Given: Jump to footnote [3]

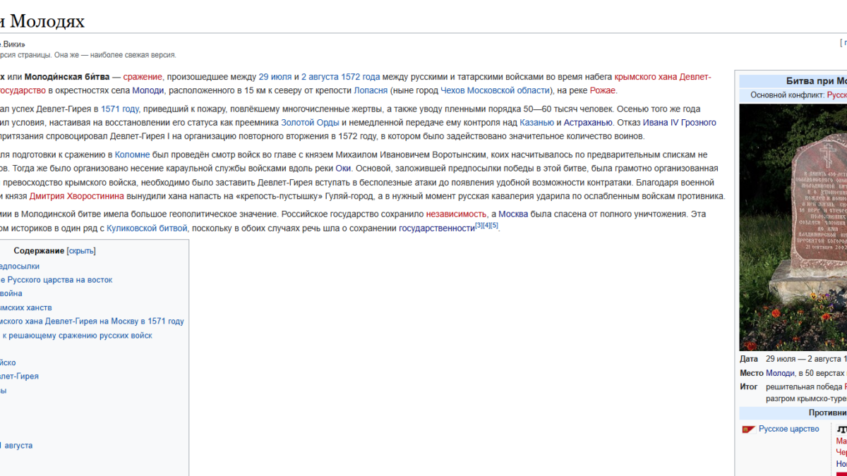Looking at the screenshot, I should (x=479, y=225).
